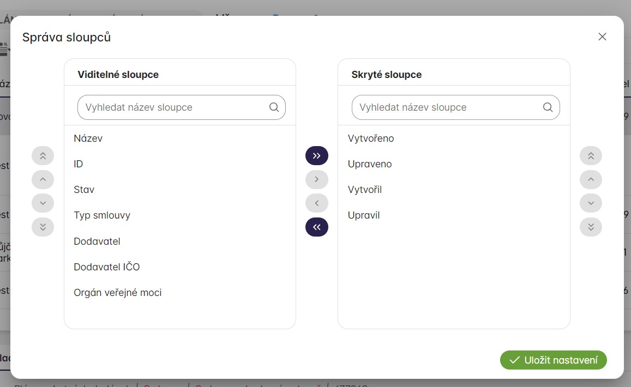Move hidden column up one position
Screen dimensions: 631x387
tap(591, 179)
